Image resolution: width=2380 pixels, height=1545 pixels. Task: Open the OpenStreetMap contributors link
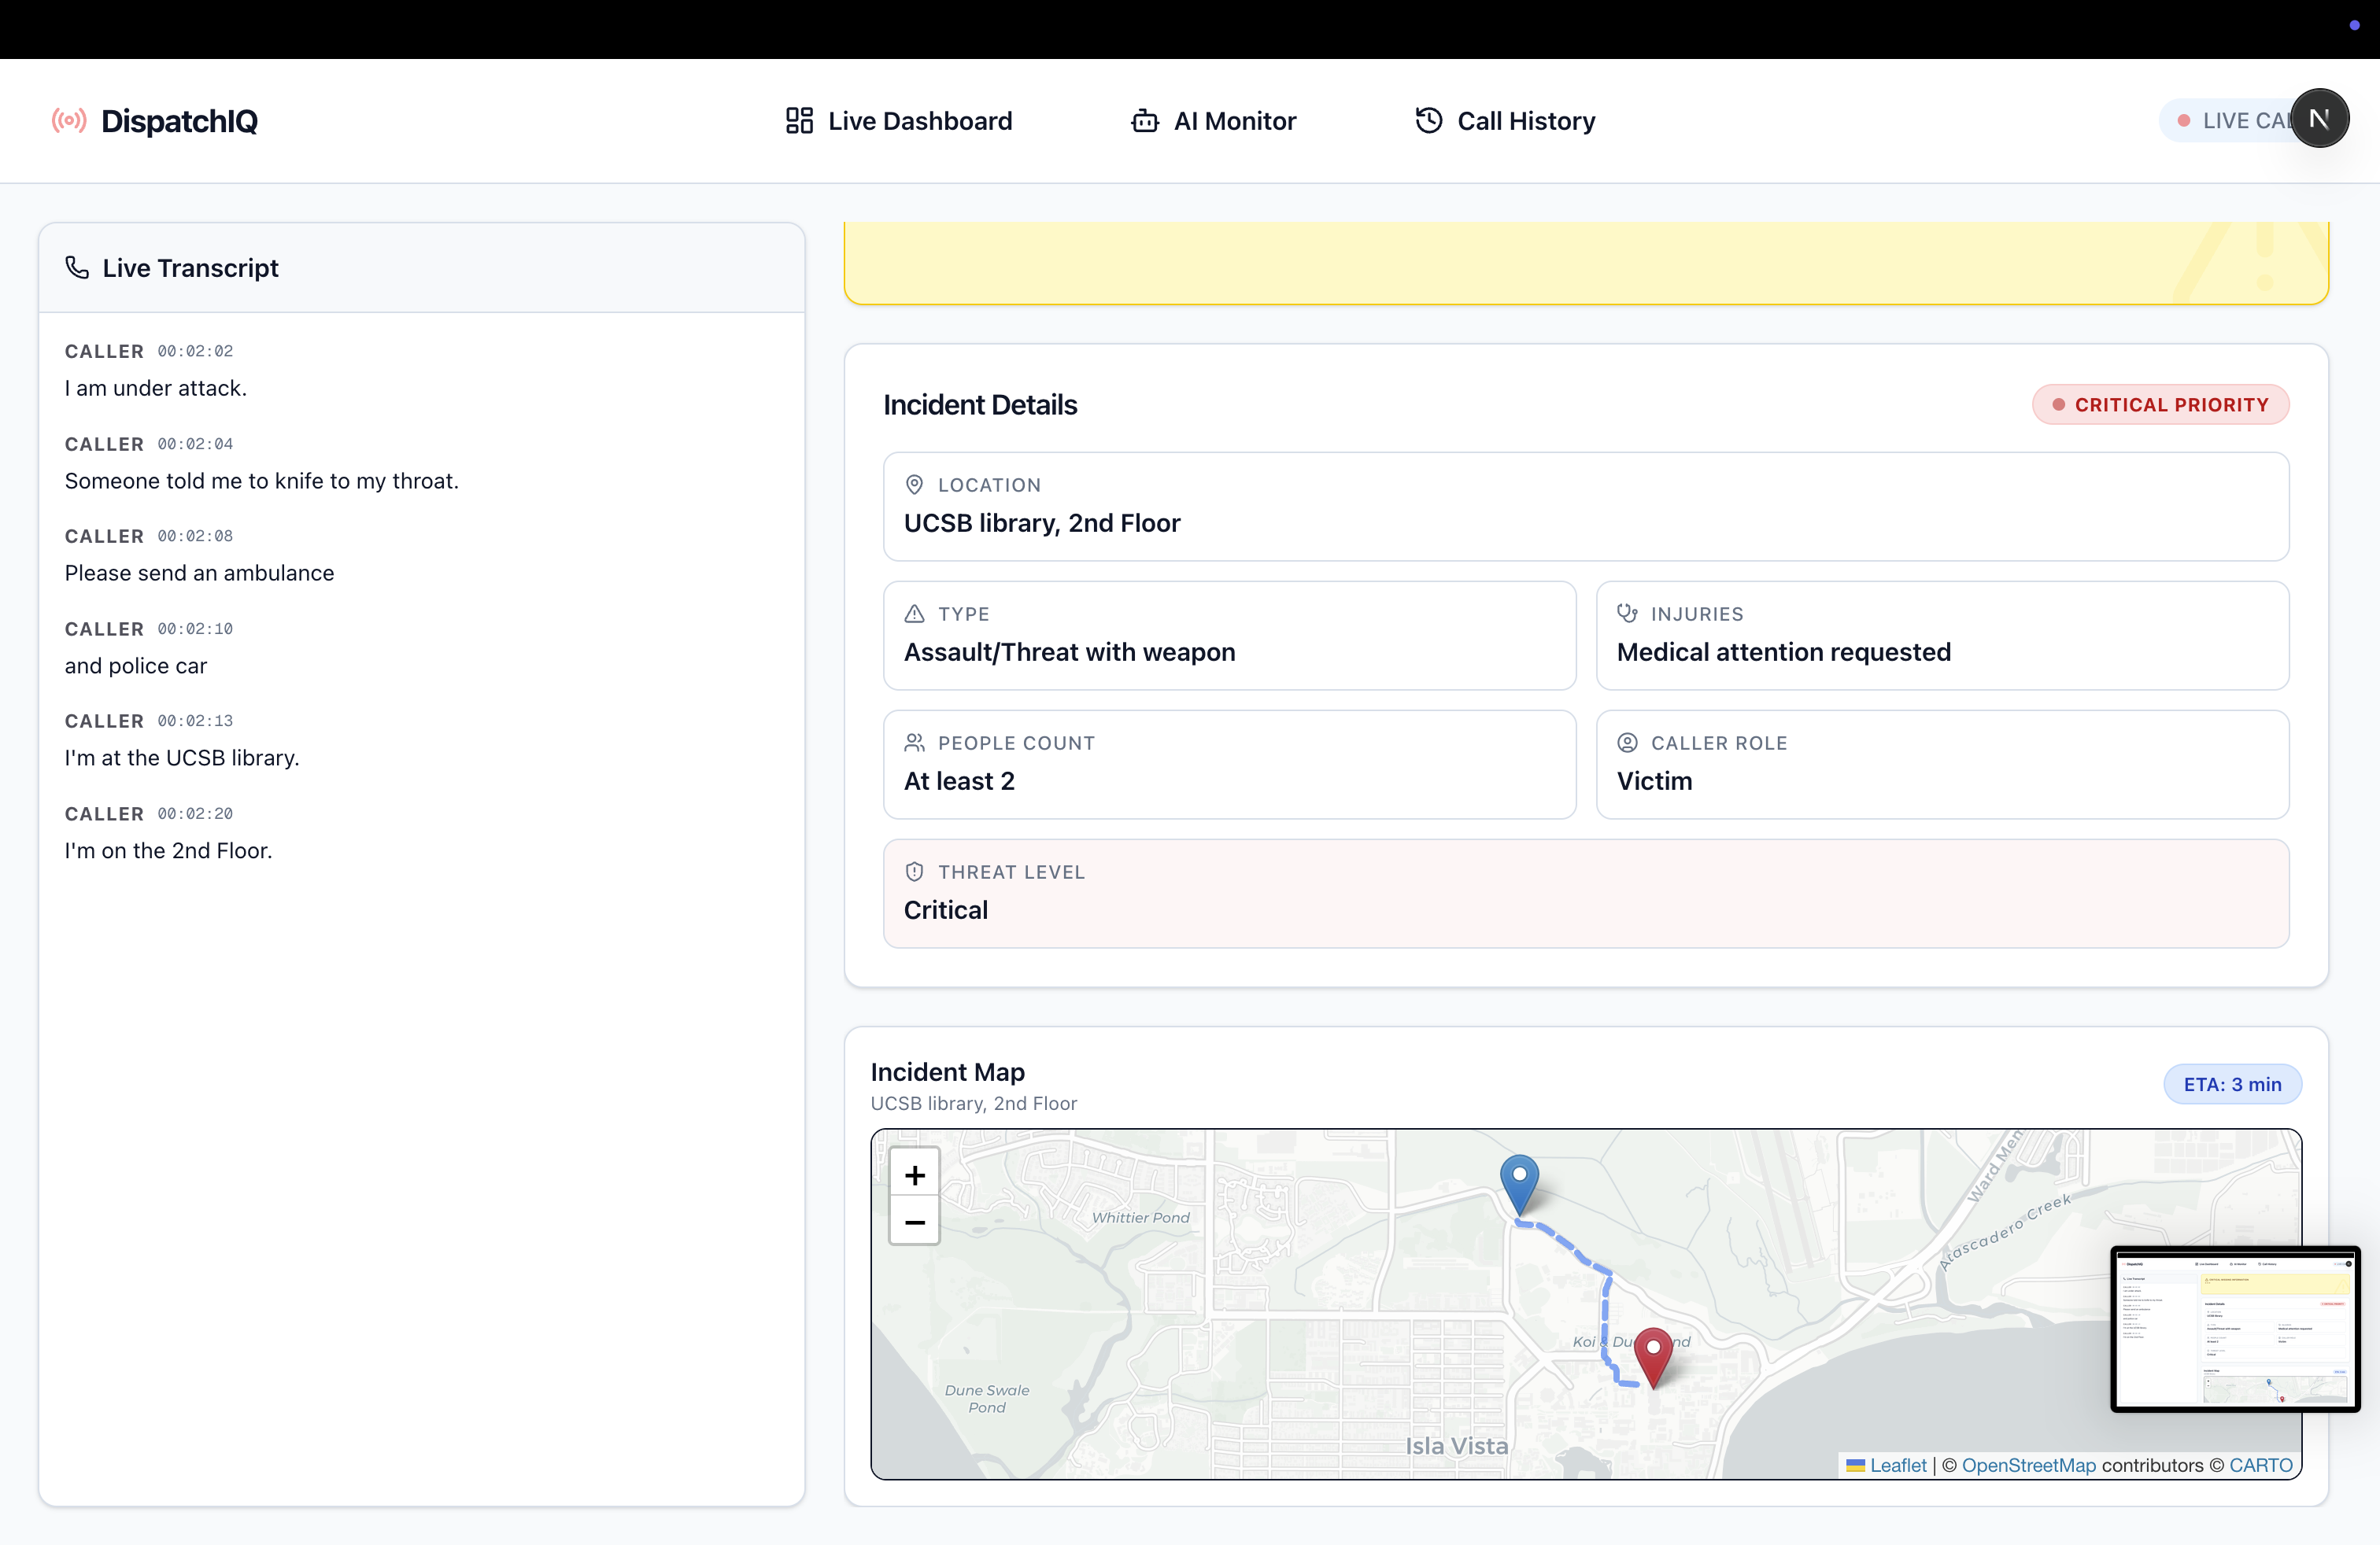[2028, 1465]
